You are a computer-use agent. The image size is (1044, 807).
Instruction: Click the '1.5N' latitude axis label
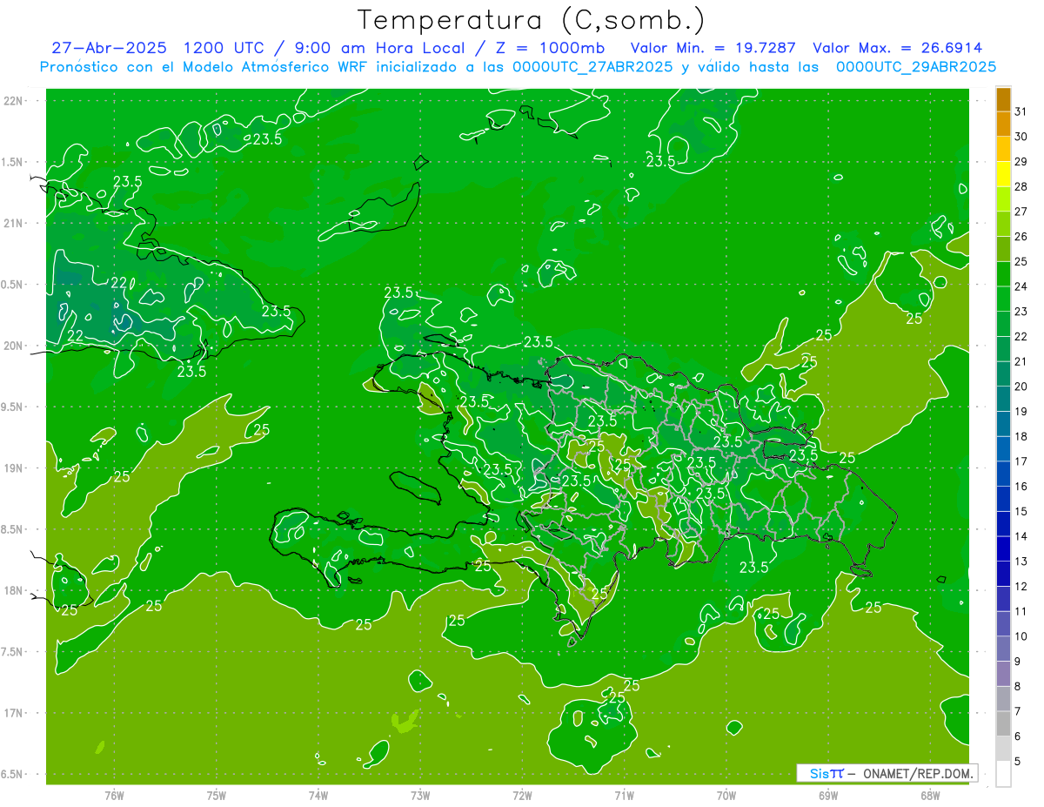[13, 162]
